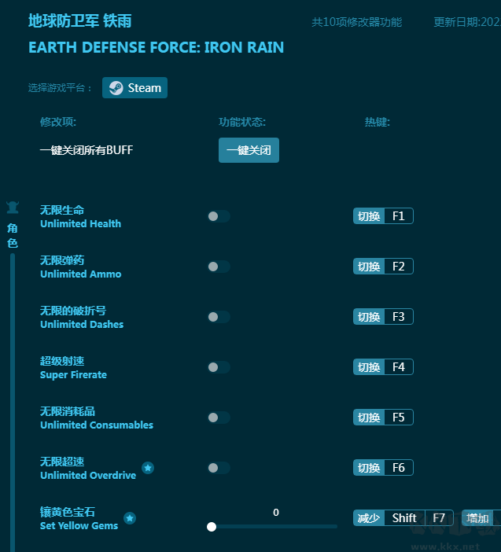
Task: Select the 角色 sidebar tab label
Action: click(x=13, y=236)
